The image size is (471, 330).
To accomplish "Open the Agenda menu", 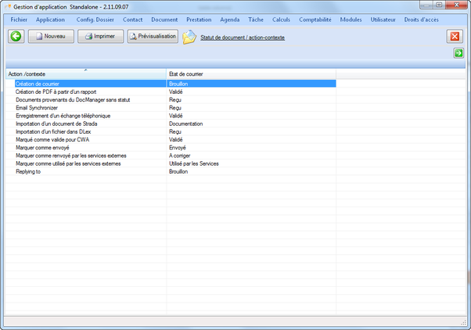I will (x=230, y=19).
